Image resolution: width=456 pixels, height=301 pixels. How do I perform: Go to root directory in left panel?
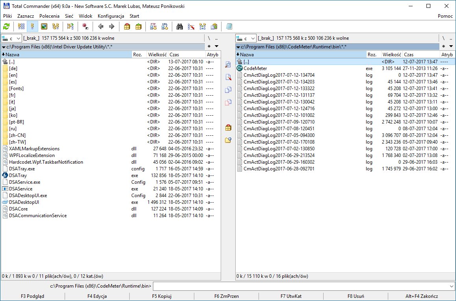click(x=209, y=38)
